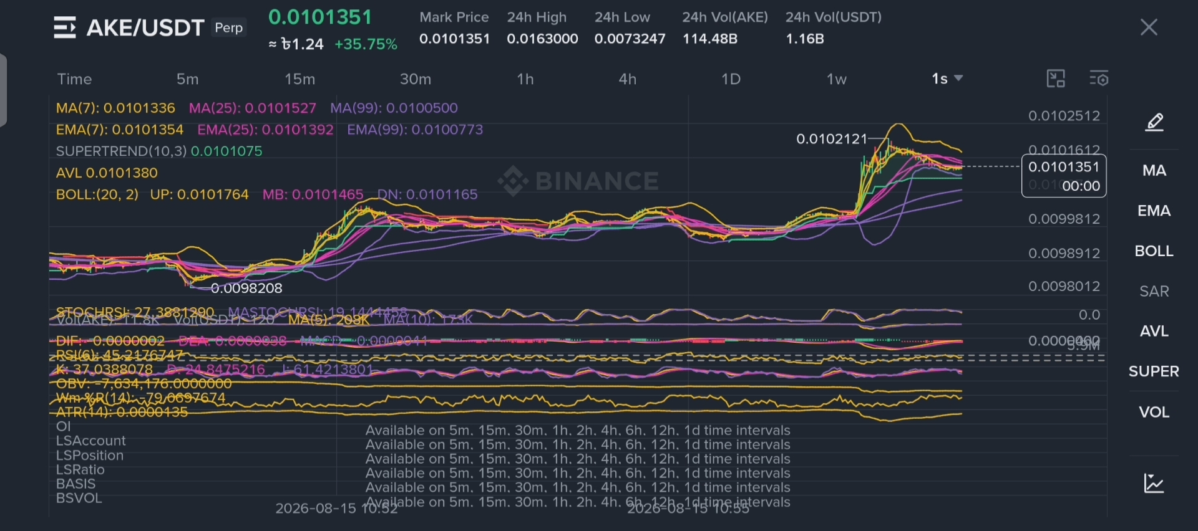Toggle the AVL indicator
Image resolution: width=1198 pixels, height=531 pixels.
(x=1154, y=331)
